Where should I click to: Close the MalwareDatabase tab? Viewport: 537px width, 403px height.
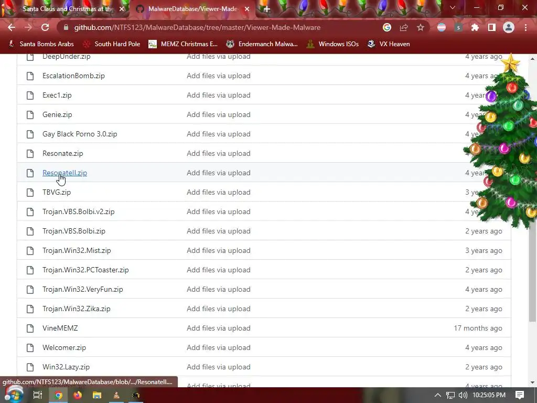click(x=247, y=9)
